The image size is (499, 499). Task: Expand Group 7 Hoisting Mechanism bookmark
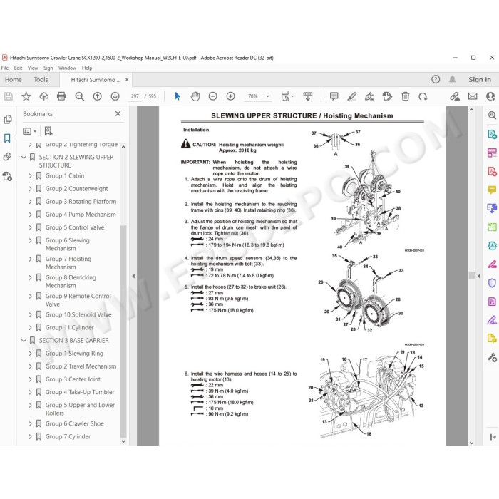point(30,259)
